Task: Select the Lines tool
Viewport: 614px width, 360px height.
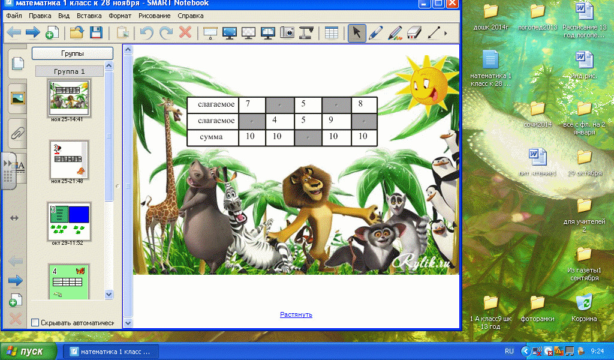Action: coord(434,32)
